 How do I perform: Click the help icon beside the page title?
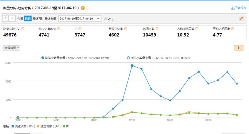pyautogui.click(x=82, y=8)
